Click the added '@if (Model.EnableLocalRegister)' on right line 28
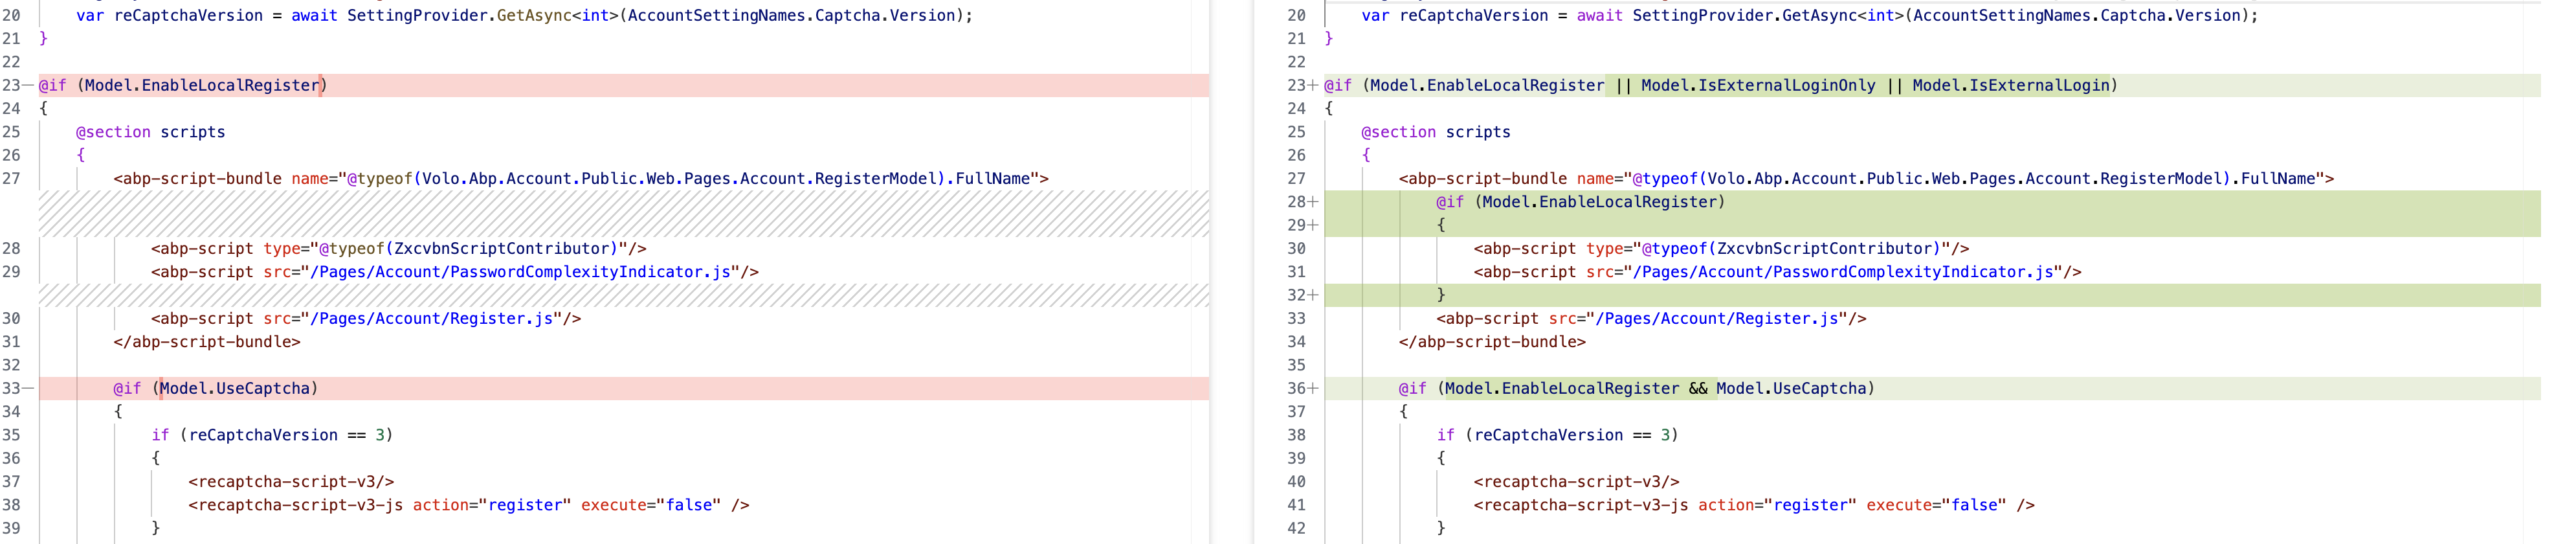 (x=1580, y=202)
